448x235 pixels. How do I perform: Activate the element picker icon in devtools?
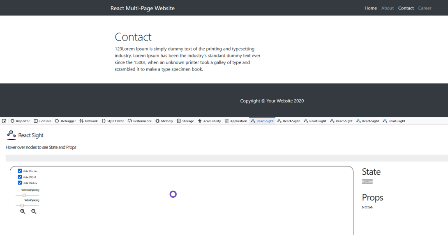pyautogui.click(x=4, y=121)
